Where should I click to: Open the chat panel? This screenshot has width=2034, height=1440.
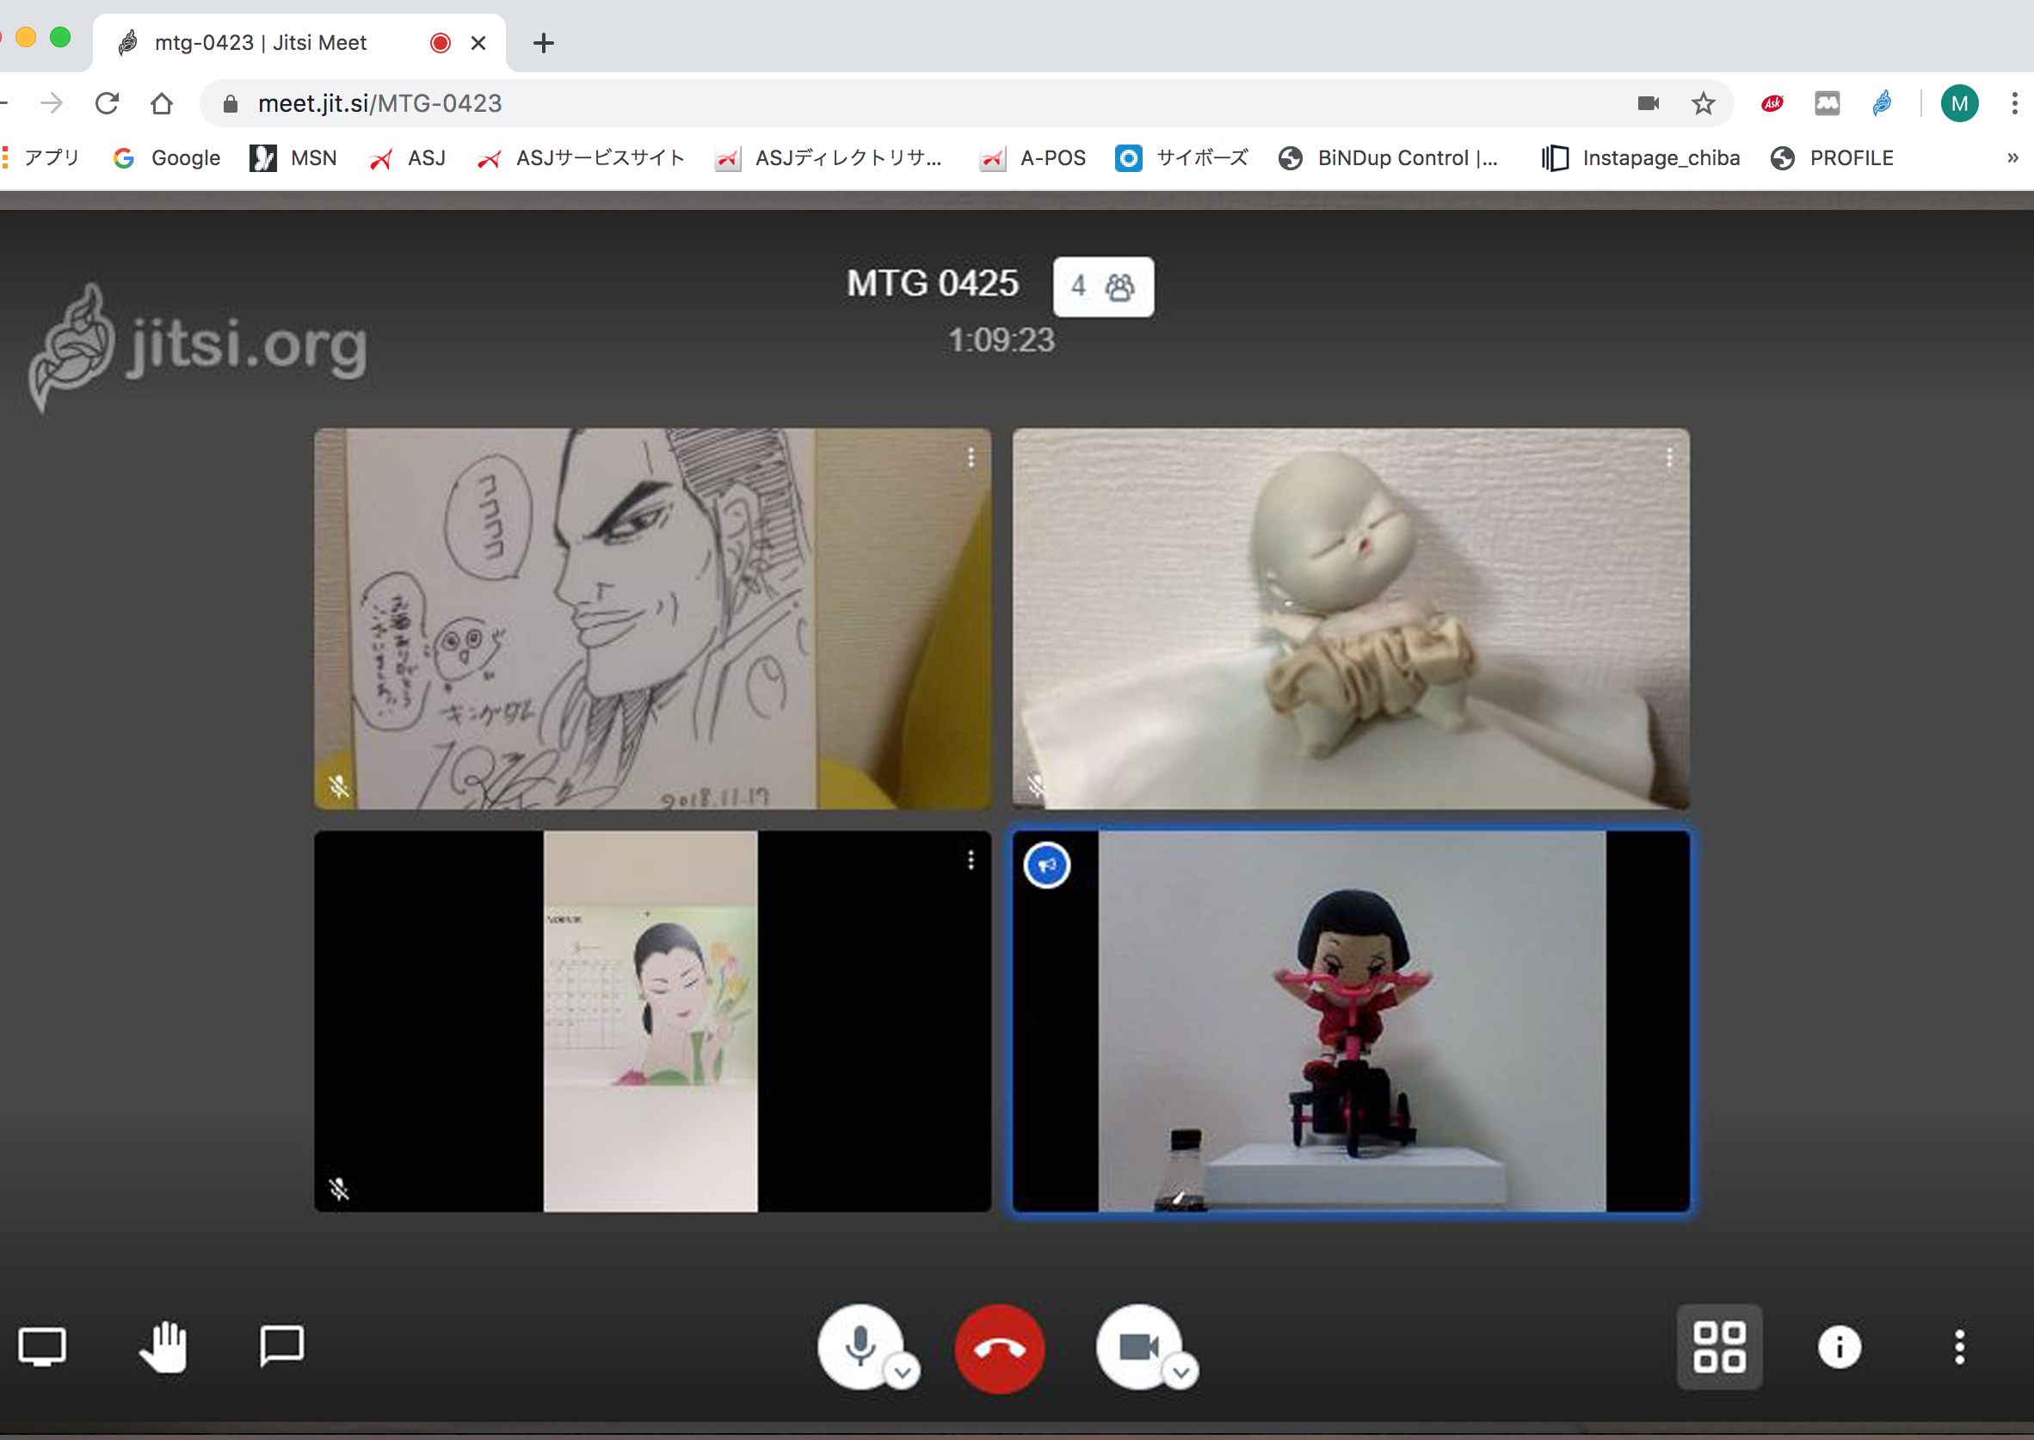pyautogui.click(x=282, y=1346)
